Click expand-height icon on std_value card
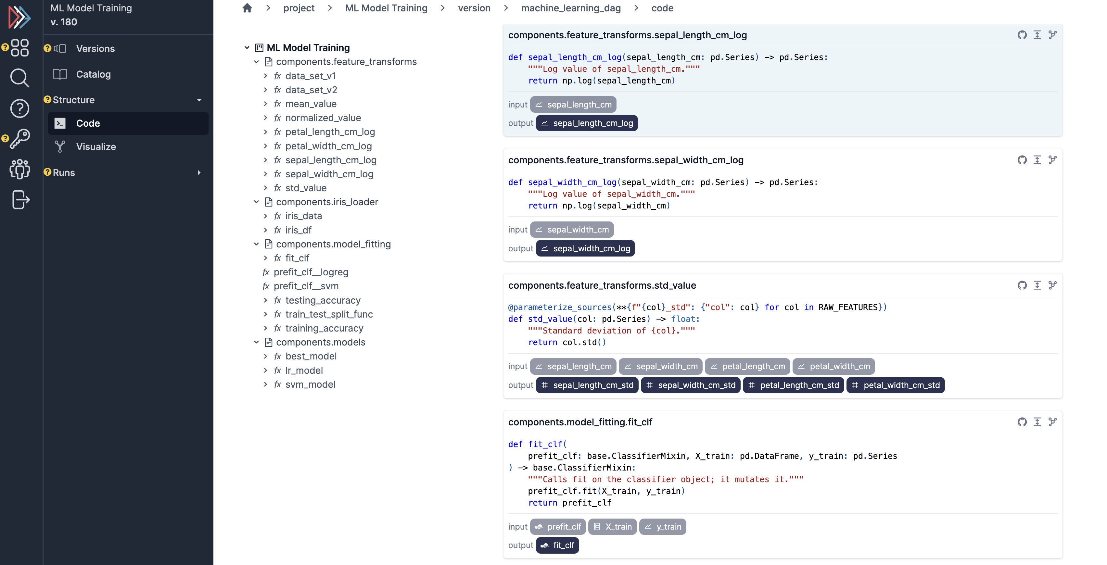This screenshot has height=565, width=1107. click(x=1037, y=285)
